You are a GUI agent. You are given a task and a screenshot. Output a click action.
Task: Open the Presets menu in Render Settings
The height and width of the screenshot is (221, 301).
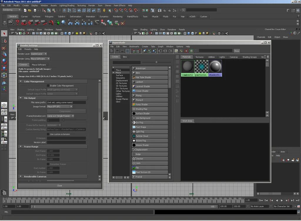click(x=28, y=49)
